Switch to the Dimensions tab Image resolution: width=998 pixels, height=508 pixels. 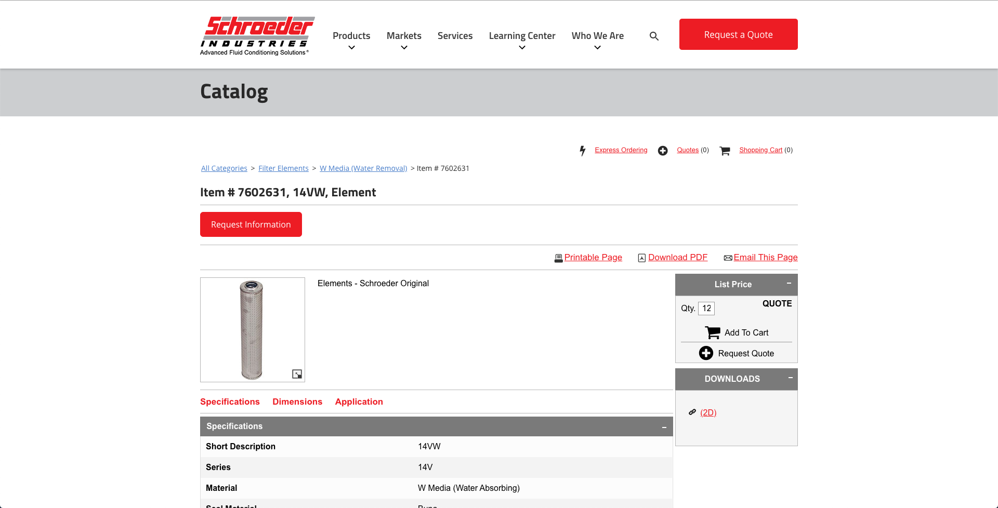tap(297, 402)
